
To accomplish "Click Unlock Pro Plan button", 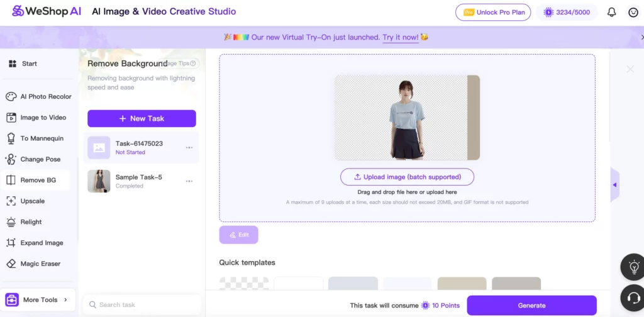I will coord(493,13).
